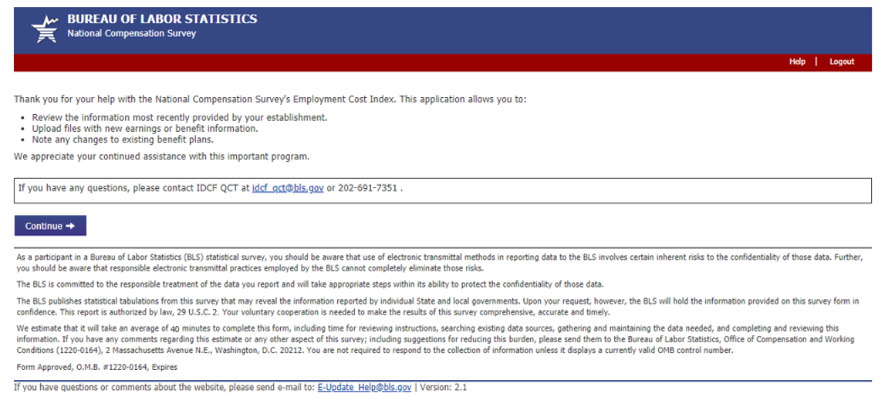
Task: Click the 'Version: 2.1' footer text
Action: coord(443,388)
